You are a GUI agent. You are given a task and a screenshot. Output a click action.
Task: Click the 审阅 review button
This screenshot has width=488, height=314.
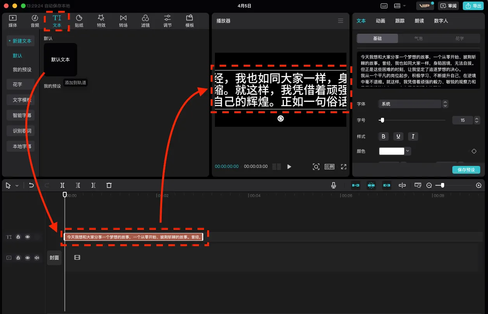(448, 6)
